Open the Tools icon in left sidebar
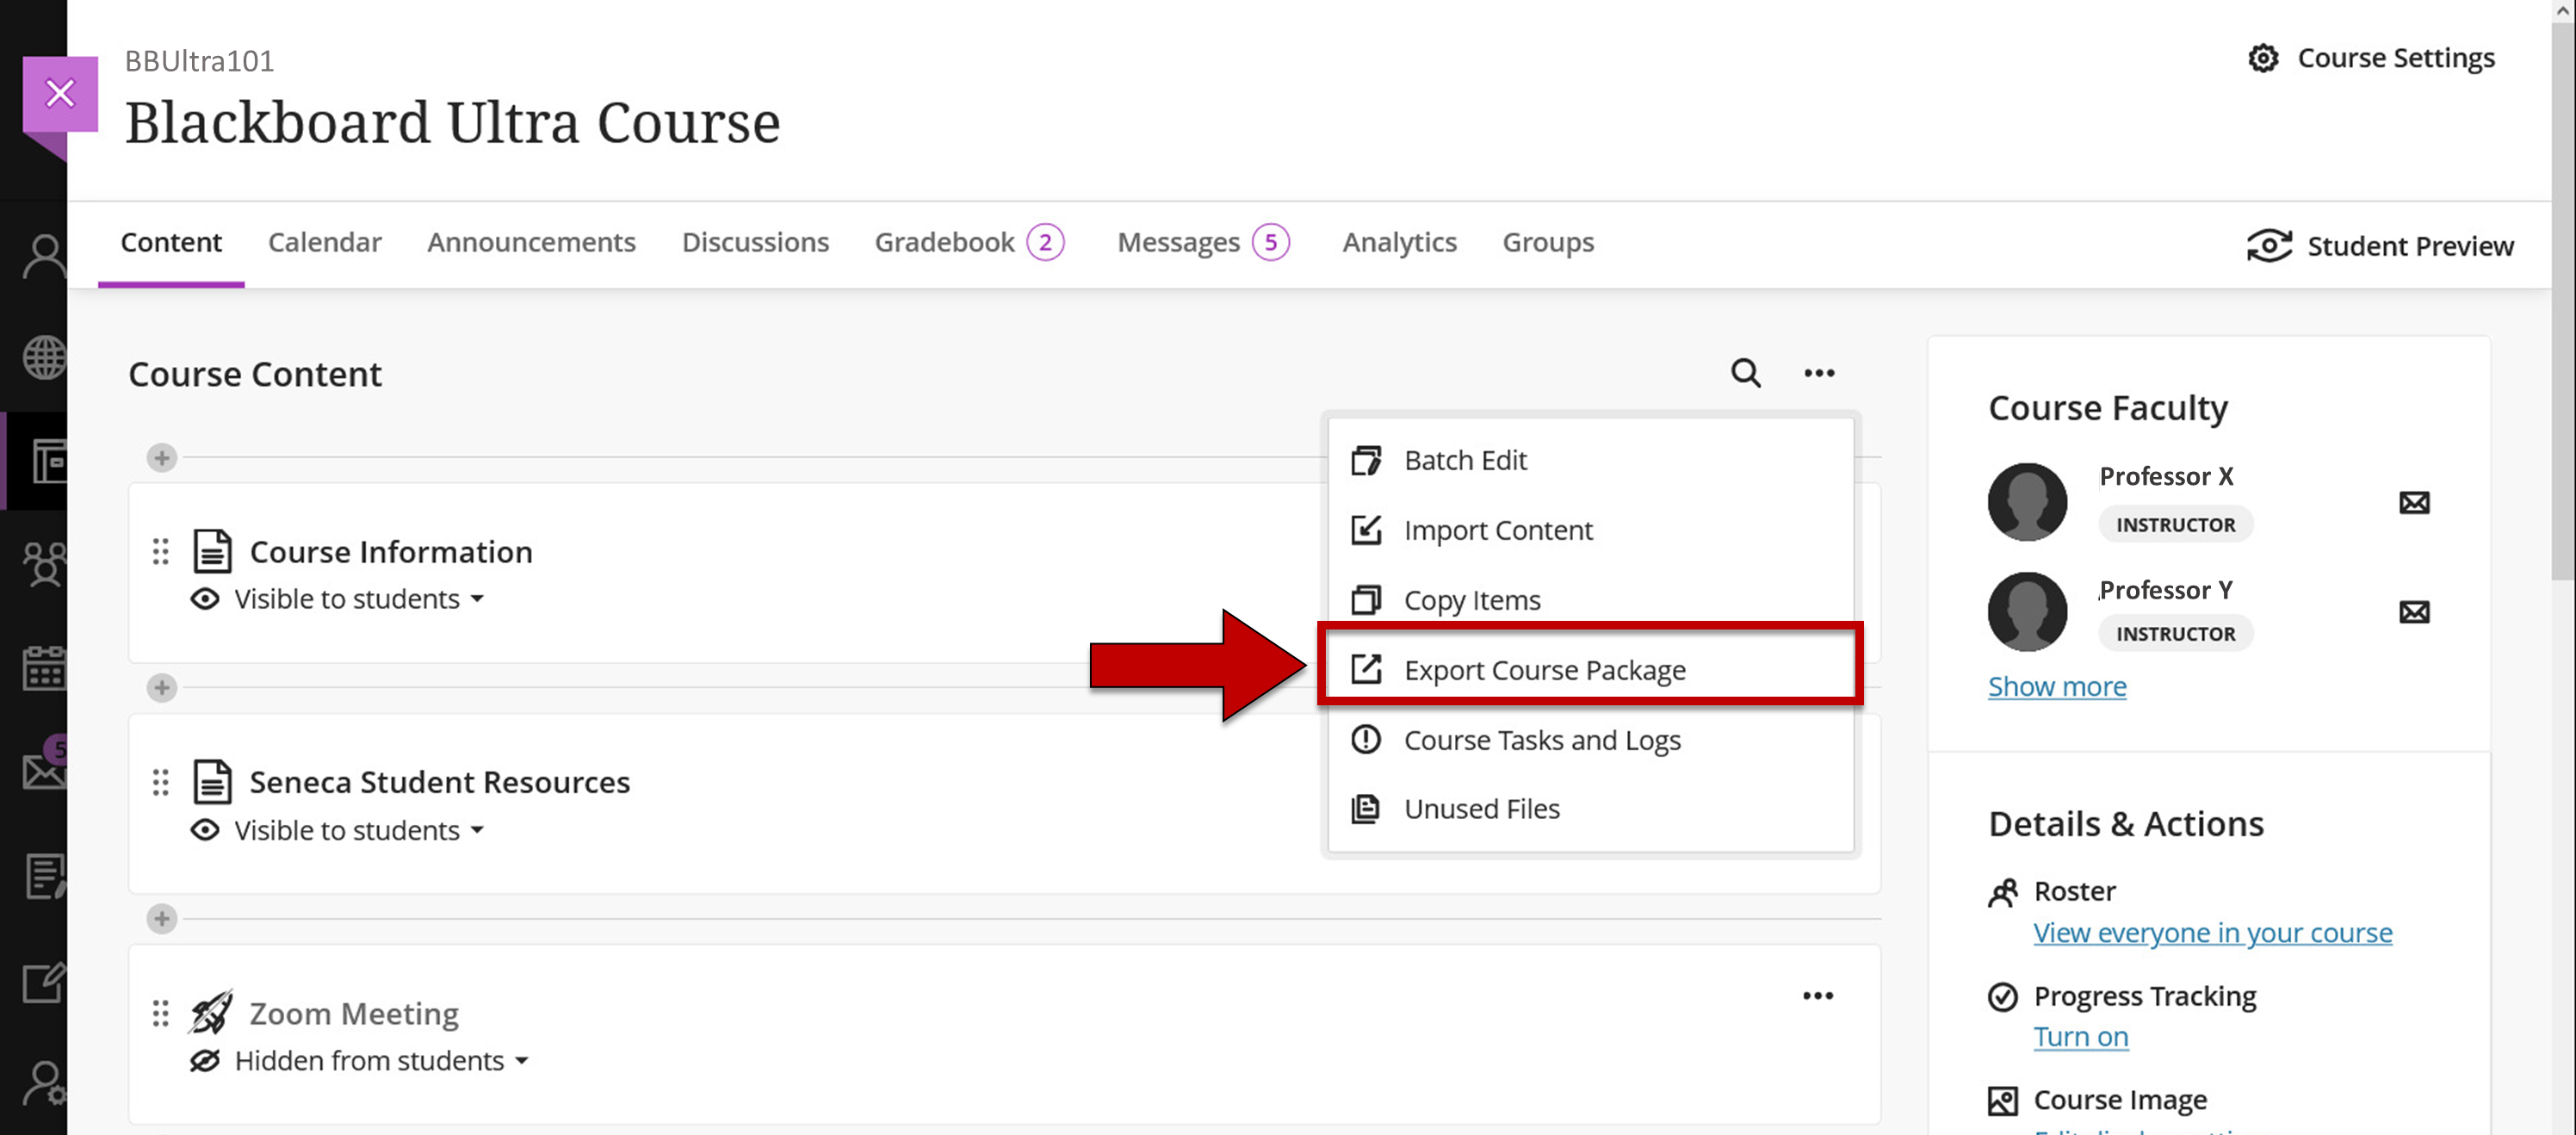 click(x=45, y=983)
